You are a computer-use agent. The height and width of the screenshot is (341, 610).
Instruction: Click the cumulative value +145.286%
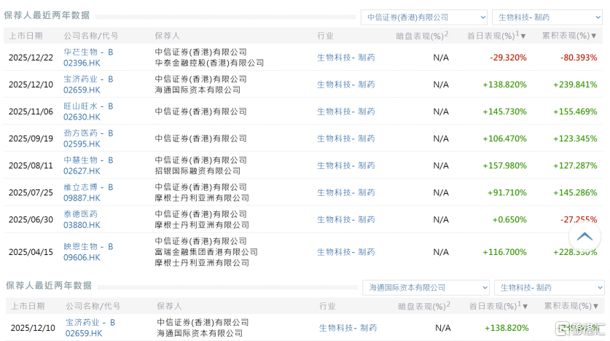(575, 192)
